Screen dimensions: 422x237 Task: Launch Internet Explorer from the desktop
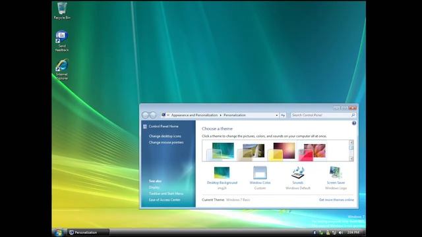pos(62,70)
